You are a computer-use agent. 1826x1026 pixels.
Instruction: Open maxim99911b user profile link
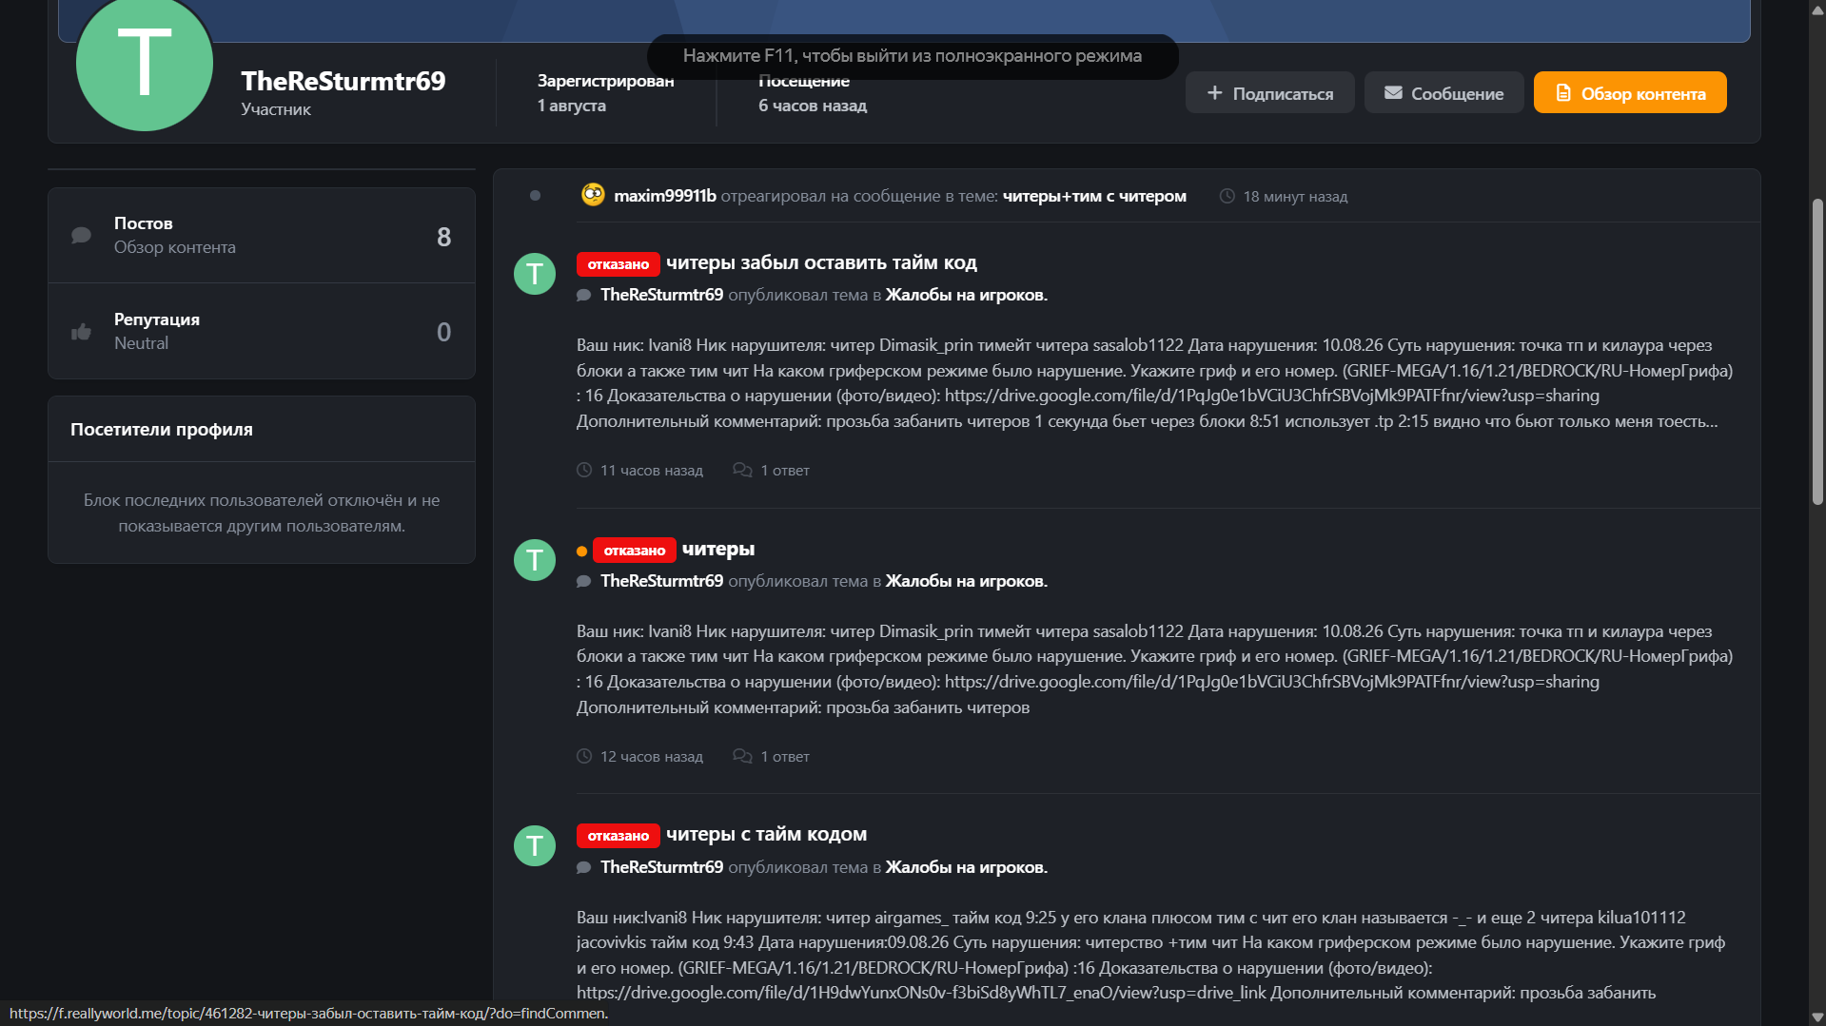(664, 196)
